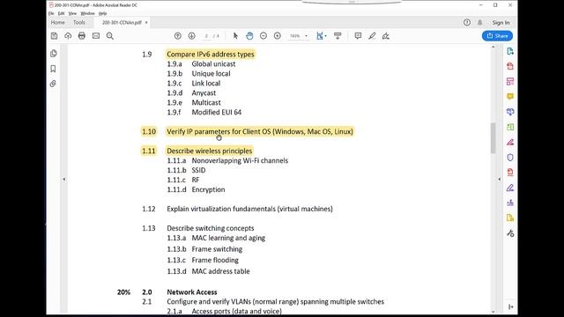Send file by email envelope icon
Viewport: 564px width, 317px height.
pyautogui.click(x=96, y=36)
